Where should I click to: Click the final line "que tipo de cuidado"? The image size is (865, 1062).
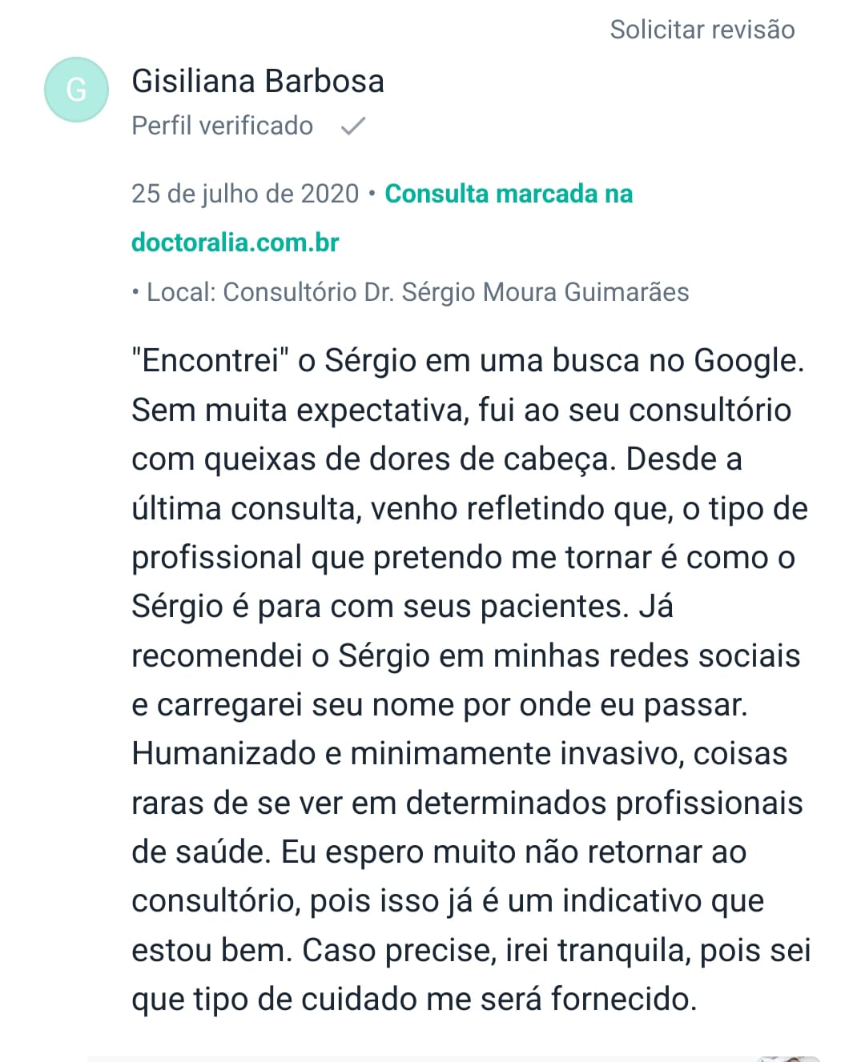[413, 999]
